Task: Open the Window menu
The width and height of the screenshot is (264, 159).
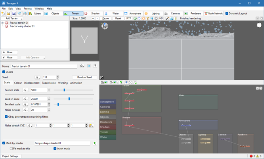Action: click(x=39, y=9)
